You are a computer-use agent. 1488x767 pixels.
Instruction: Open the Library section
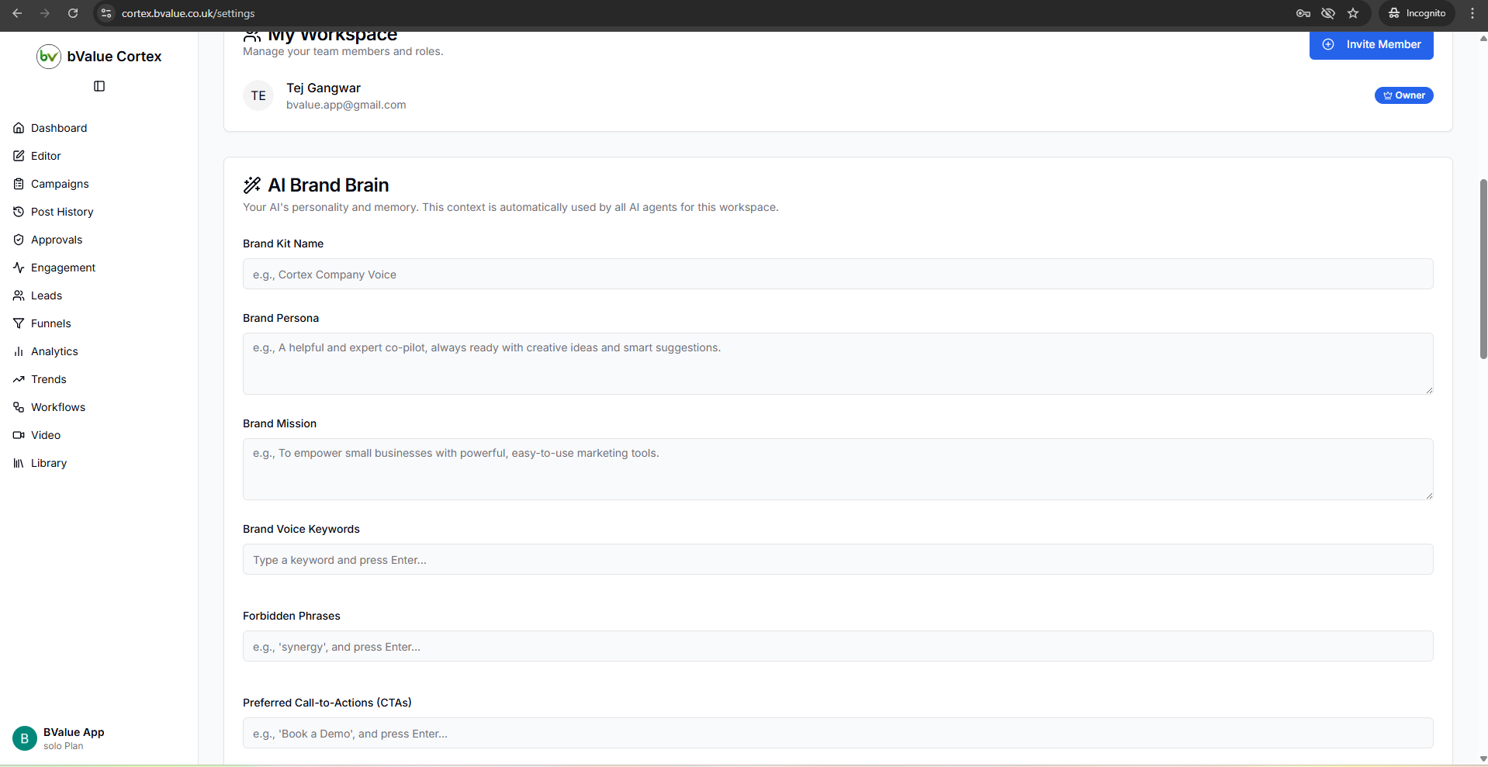point(49,463)
